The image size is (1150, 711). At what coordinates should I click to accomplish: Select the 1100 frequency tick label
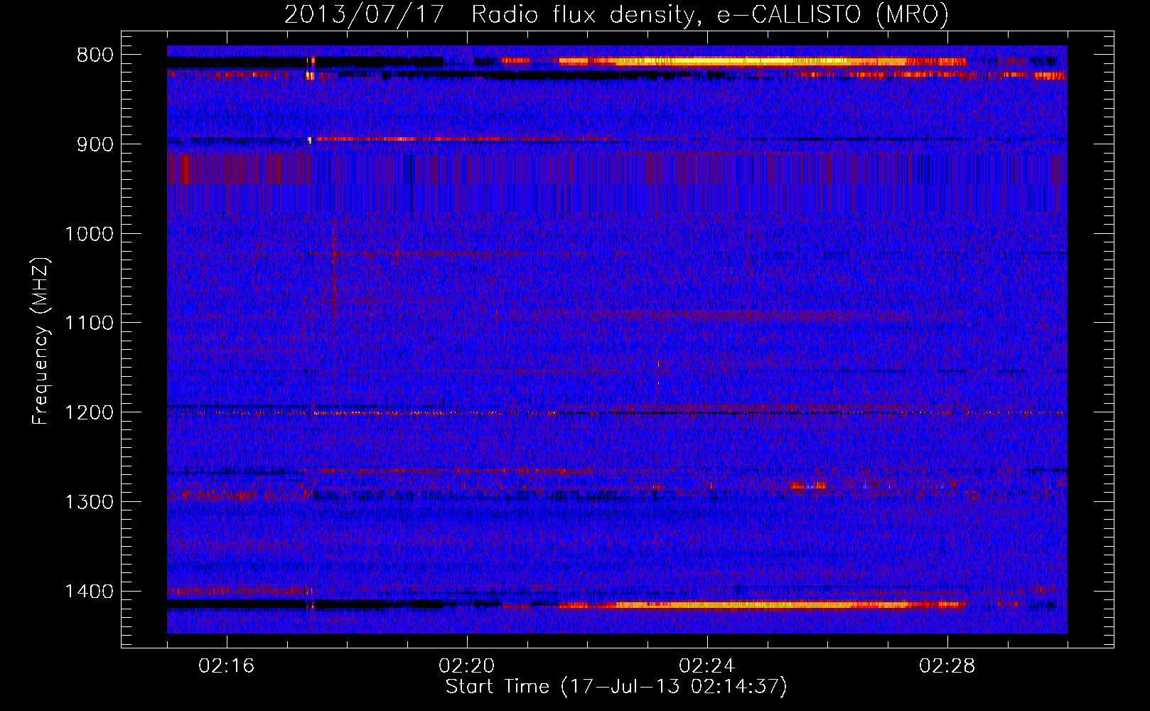(89, 324)
